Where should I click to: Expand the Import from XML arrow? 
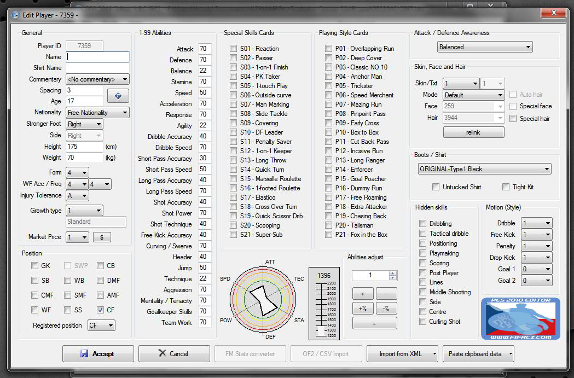click(434, 354)
